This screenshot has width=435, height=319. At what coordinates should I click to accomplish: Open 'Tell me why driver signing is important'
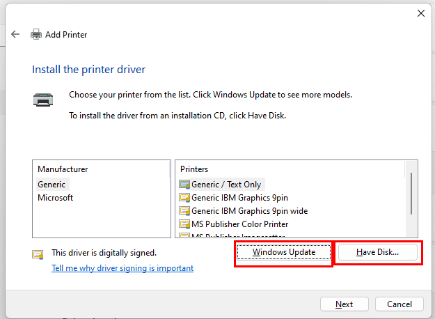pos(122,268)
